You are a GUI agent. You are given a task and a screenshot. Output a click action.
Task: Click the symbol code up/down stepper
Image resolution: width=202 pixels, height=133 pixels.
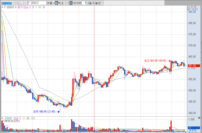tap(26, 3)
